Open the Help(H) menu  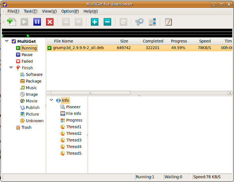tap(90, 11)
